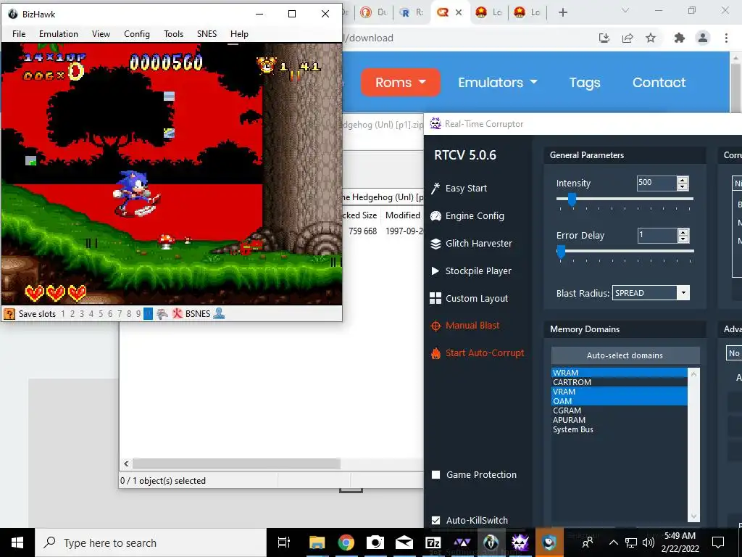The height and width of the screenshot is (557, 742).
Task: Open the Chrome profile avatar
Action: coord(703,38)
